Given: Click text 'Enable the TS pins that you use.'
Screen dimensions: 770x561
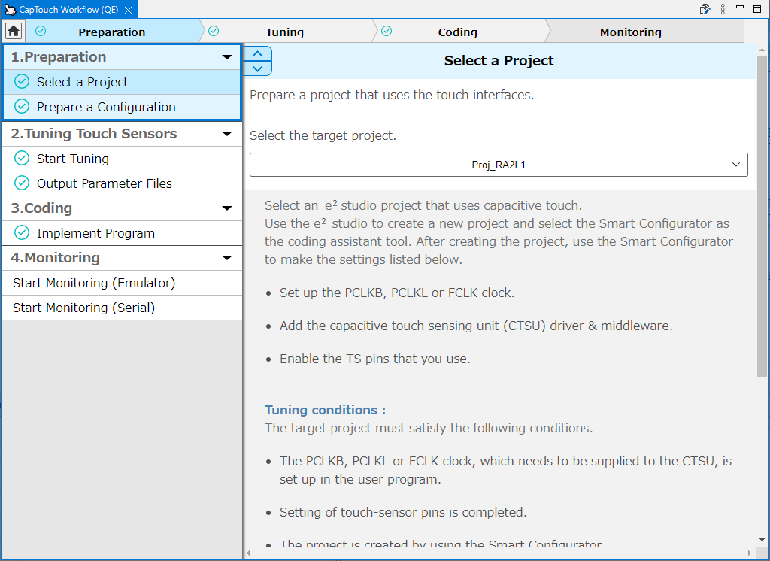Looking at the screenshot, I should (374, 359).
